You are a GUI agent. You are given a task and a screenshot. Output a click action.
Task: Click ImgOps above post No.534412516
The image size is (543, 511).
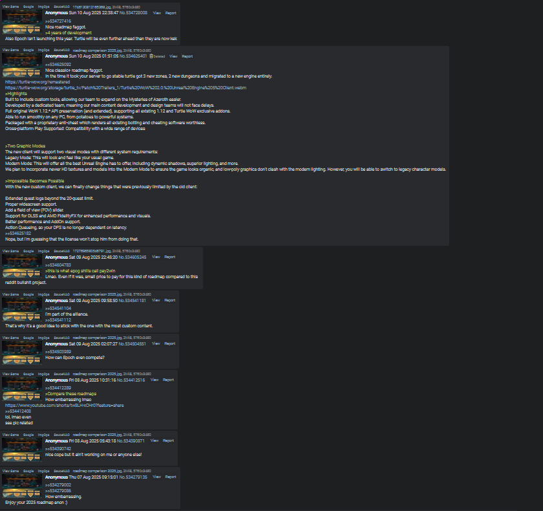[44, 374]
